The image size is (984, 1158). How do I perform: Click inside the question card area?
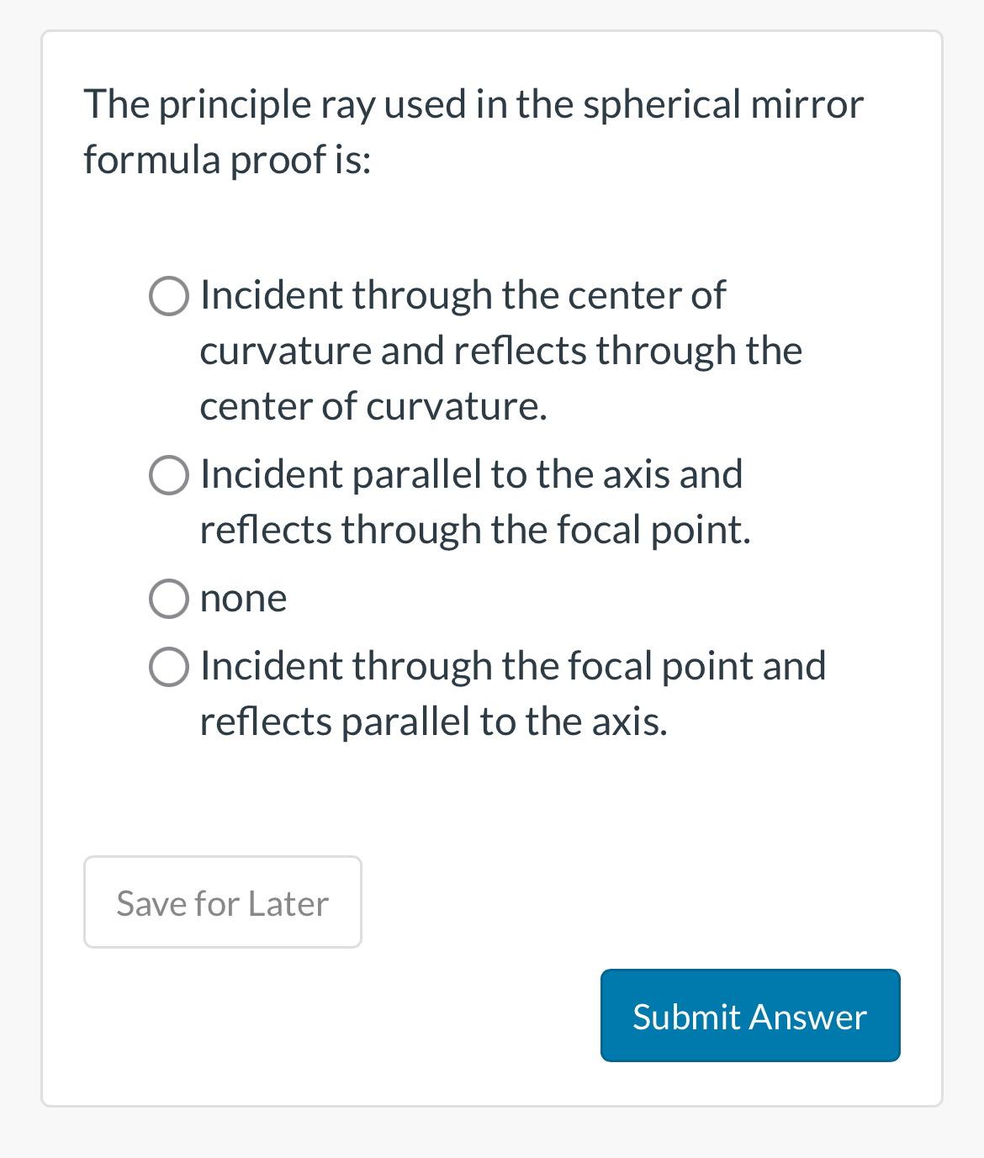click(x=492, y=799)
